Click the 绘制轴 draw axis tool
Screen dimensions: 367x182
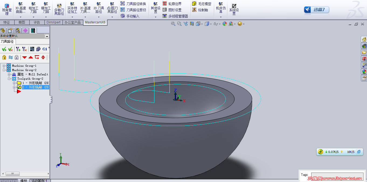coord(200,10)
